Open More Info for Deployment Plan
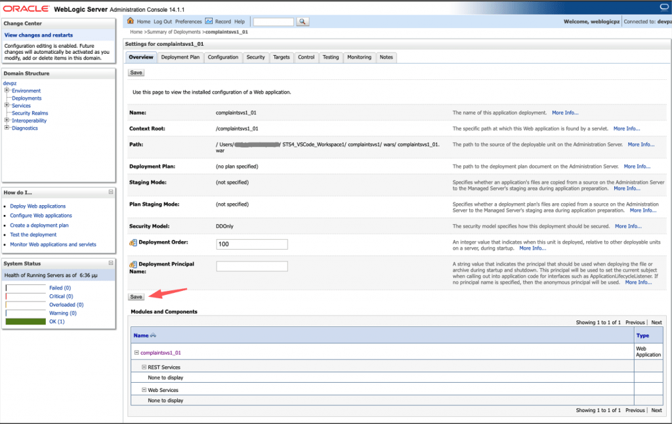This screenshot has height=424, width=672. [x=637, y=166]
